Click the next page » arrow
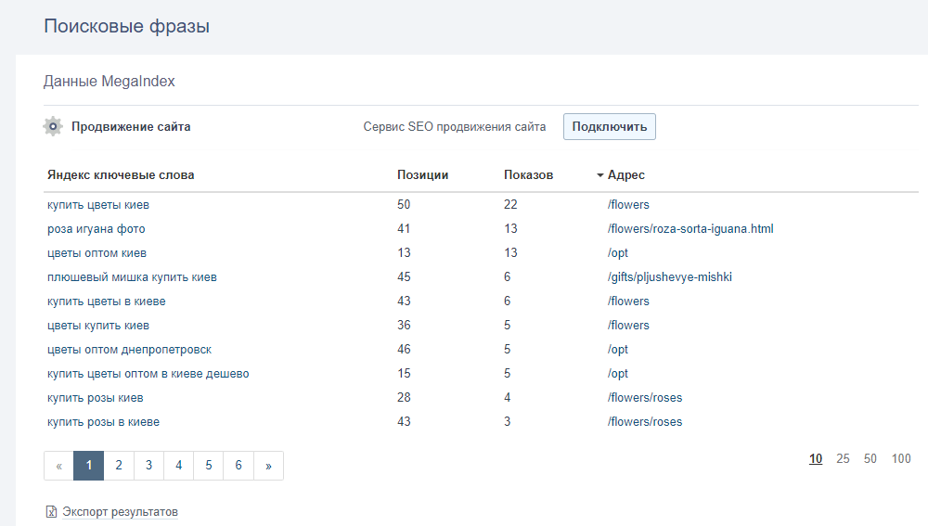The image size is (928, 526). (269, 466)
